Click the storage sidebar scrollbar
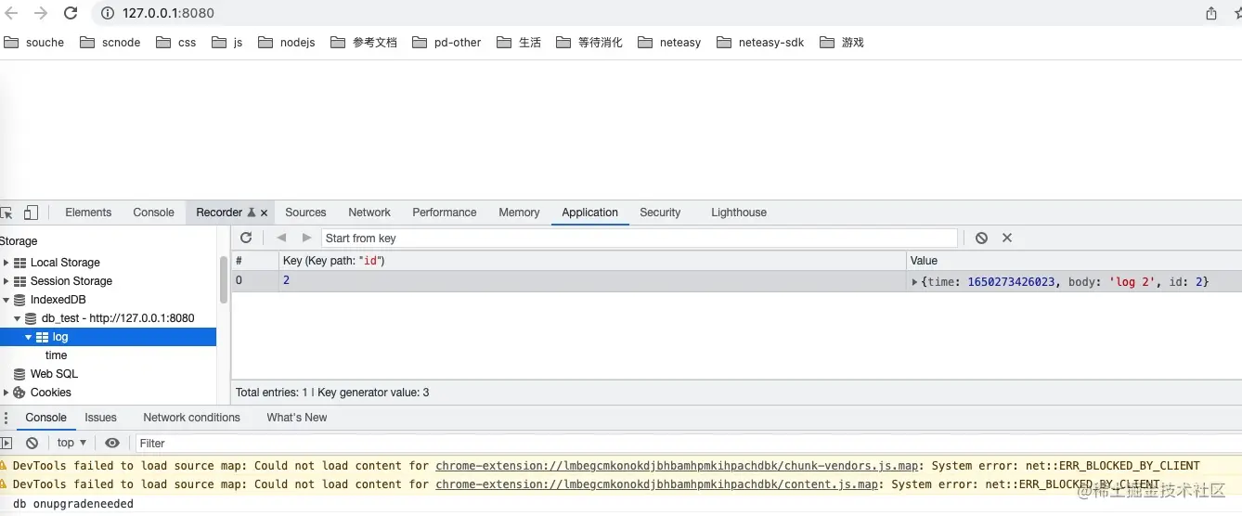This screenshot has width=1242, height=516. pos(224,279)
